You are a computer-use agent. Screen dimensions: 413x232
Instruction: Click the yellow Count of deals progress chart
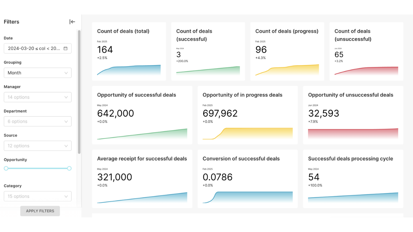(x=287, y=70)
